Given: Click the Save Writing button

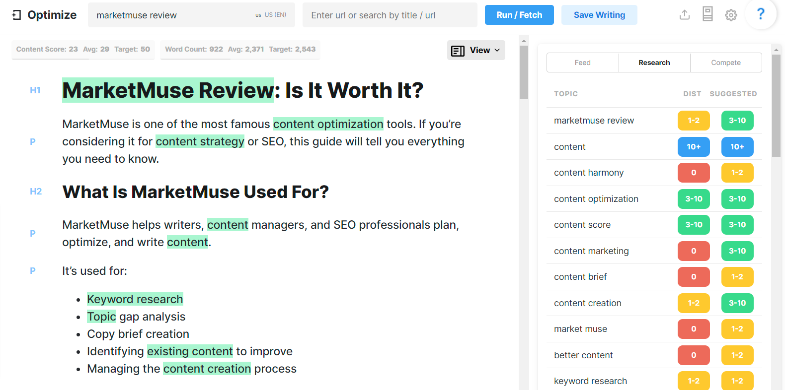Looking at the screenshot, I should coord(599,15).
